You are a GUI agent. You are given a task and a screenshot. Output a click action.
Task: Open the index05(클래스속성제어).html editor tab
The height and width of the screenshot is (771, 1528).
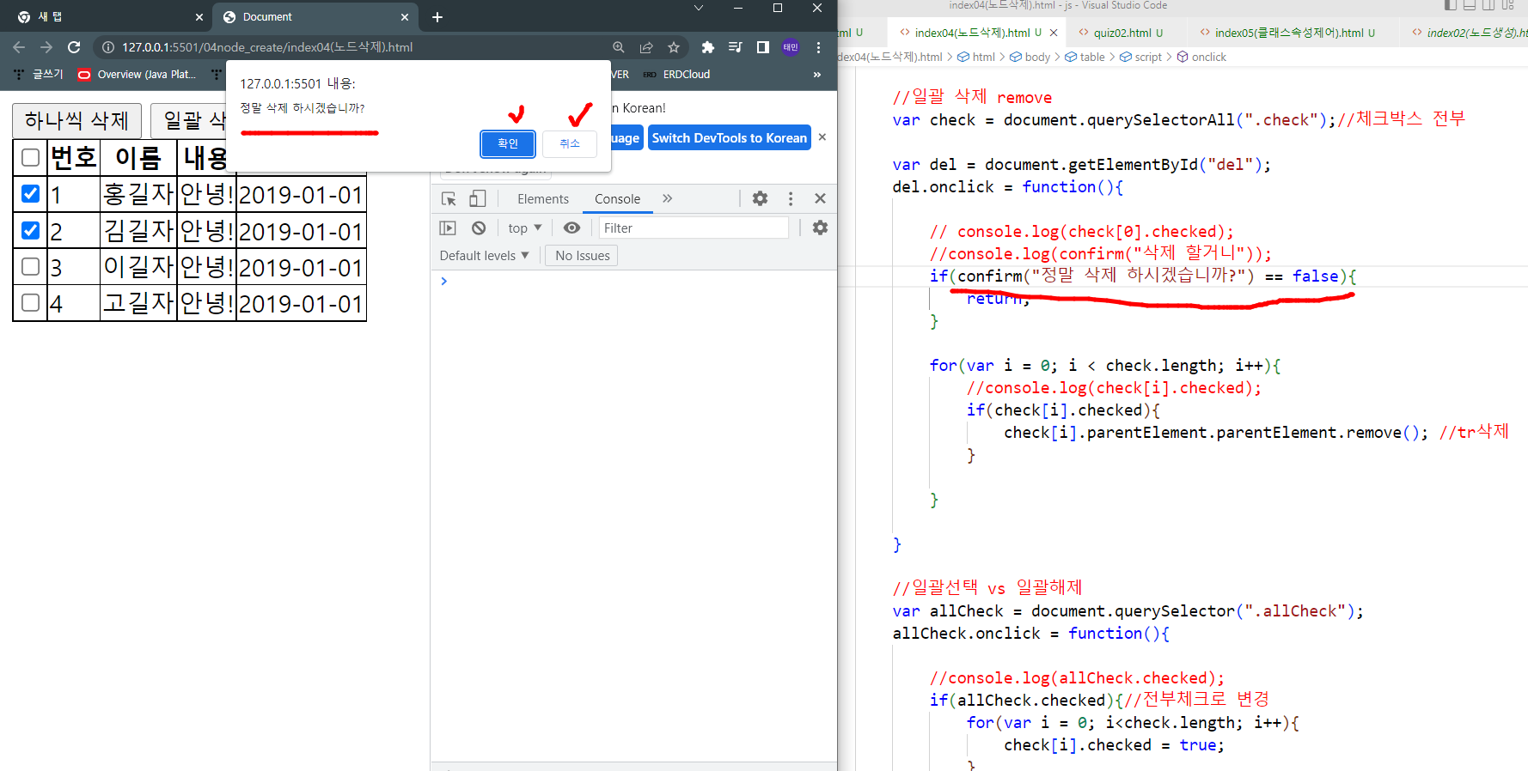[1287, 33]
